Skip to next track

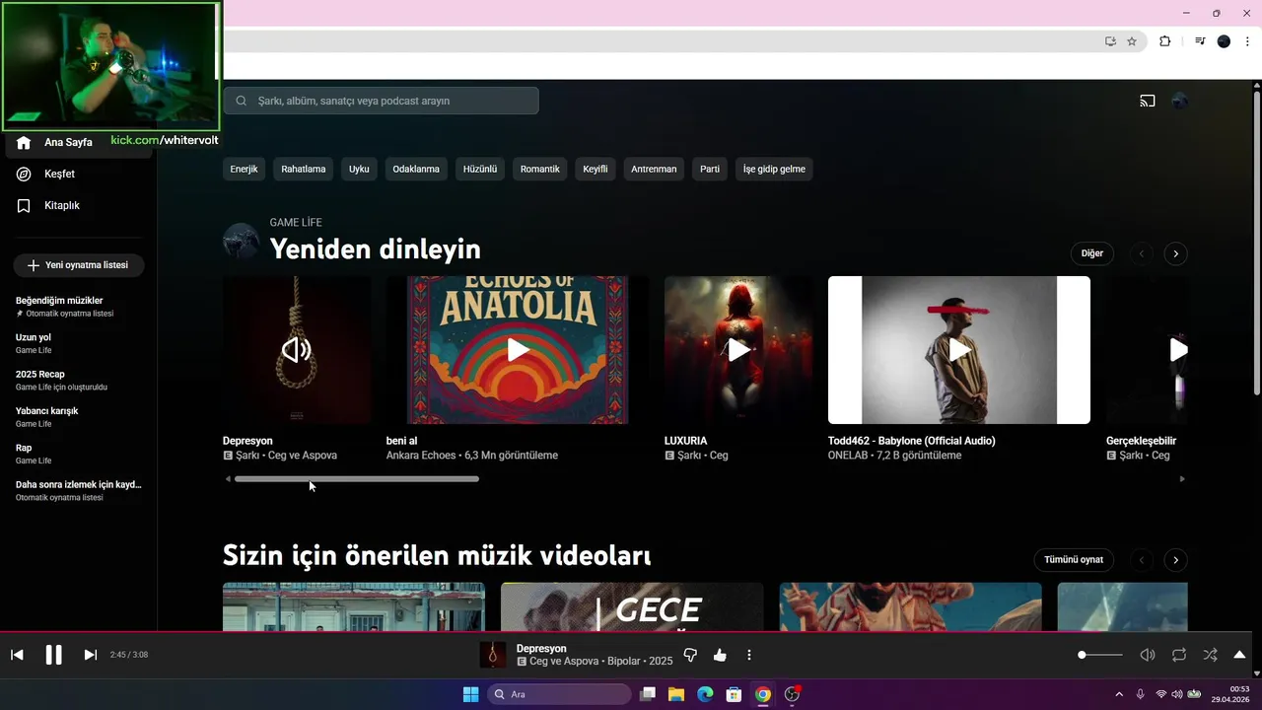pos(90,655)
